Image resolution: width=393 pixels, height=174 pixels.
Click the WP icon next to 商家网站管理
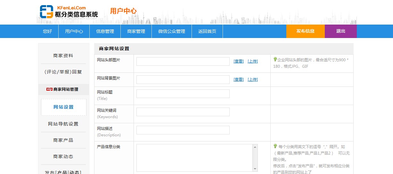[x=49, y=89]
